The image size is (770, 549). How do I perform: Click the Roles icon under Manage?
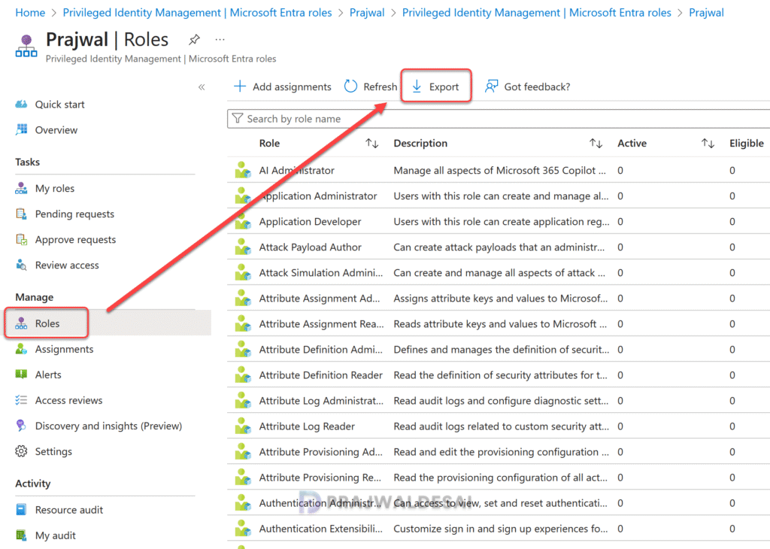pos(21,323)
